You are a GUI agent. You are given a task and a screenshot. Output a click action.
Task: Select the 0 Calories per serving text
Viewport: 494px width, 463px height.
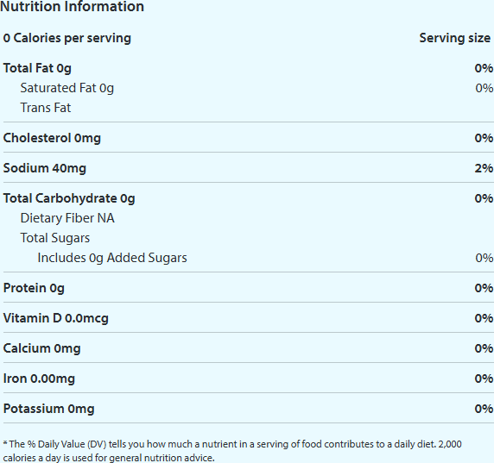[x=67, y=38]
